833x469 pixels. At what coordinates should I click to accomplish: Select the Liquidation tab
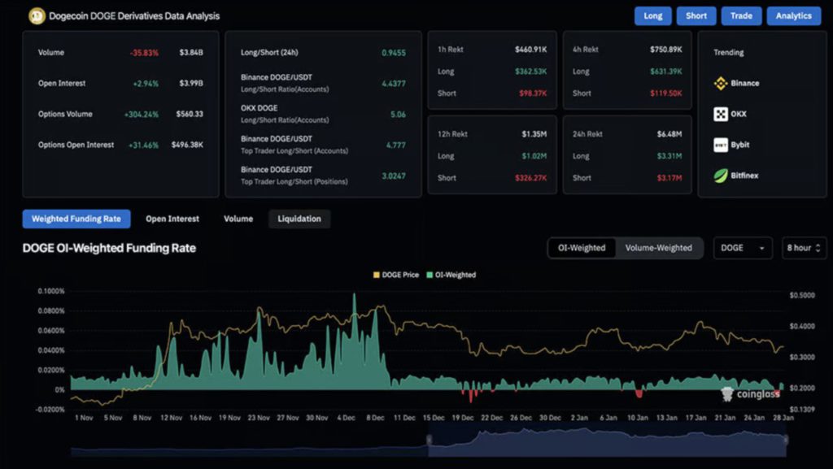pyautogui.click(x=299, y=219)
